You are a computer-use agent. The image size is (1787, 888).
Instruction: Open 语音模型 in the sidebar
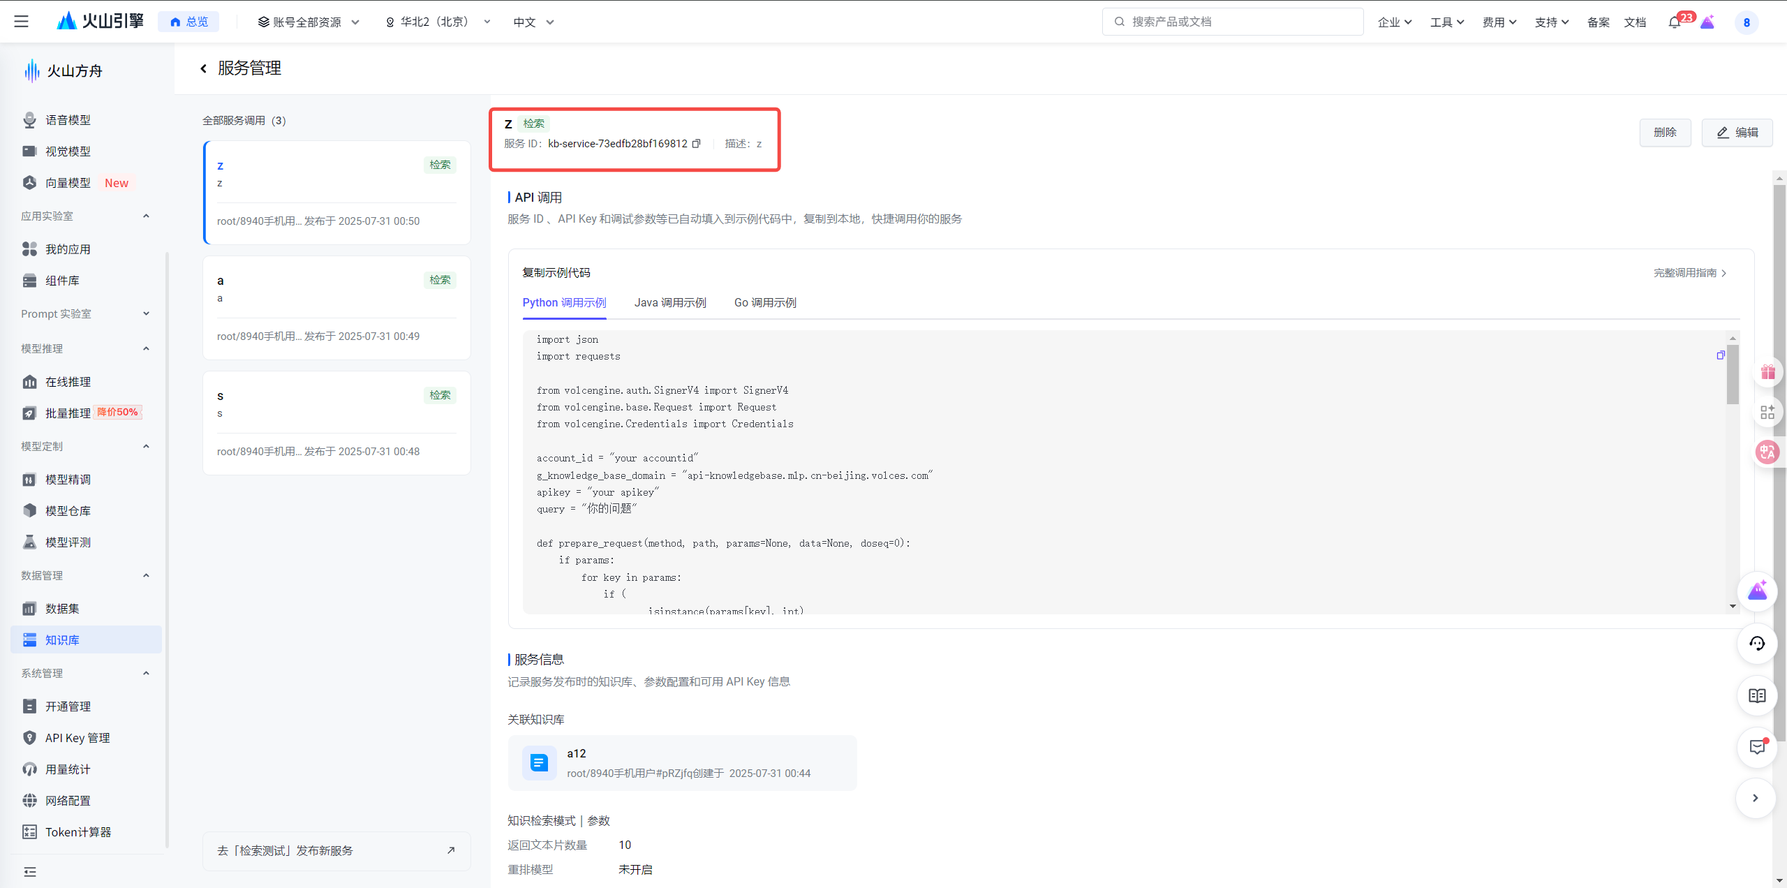point(86,120)
